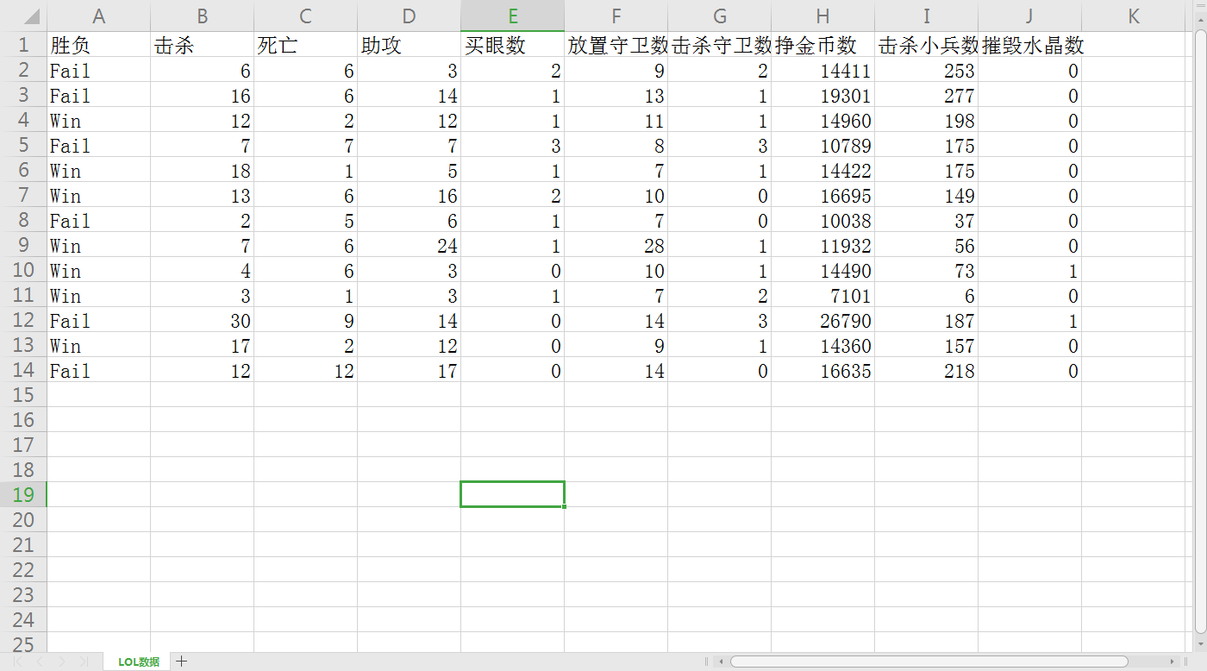Select minion kills value 277
Image resolution: width=1207 pixels, height=671 pixels.
[926, 95]
